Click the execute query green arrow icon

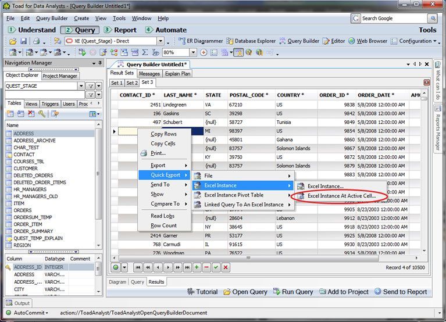point(82,52)
